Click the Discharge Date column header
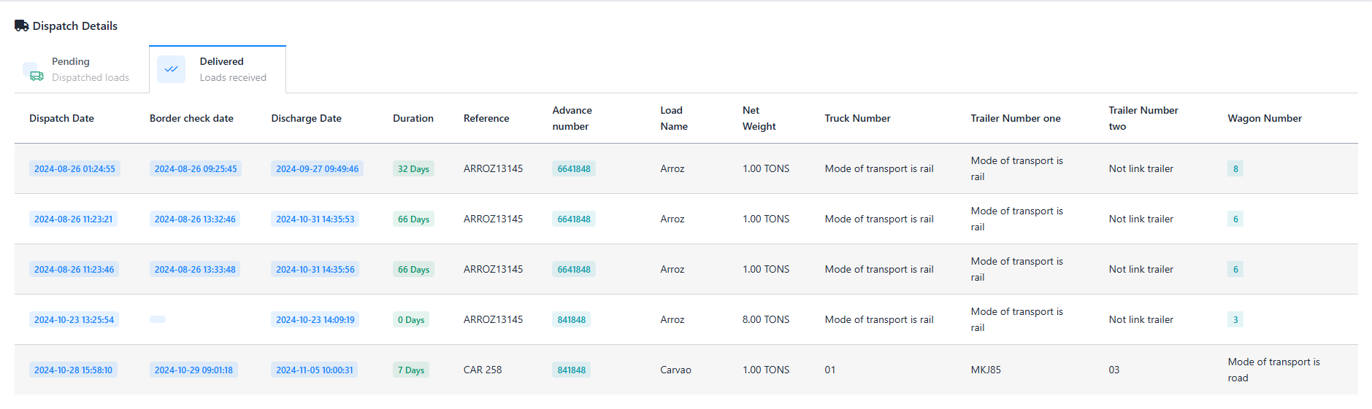The height and width of the screenshot is (409, 1372). pyautogui.click(x=306, y=118)
